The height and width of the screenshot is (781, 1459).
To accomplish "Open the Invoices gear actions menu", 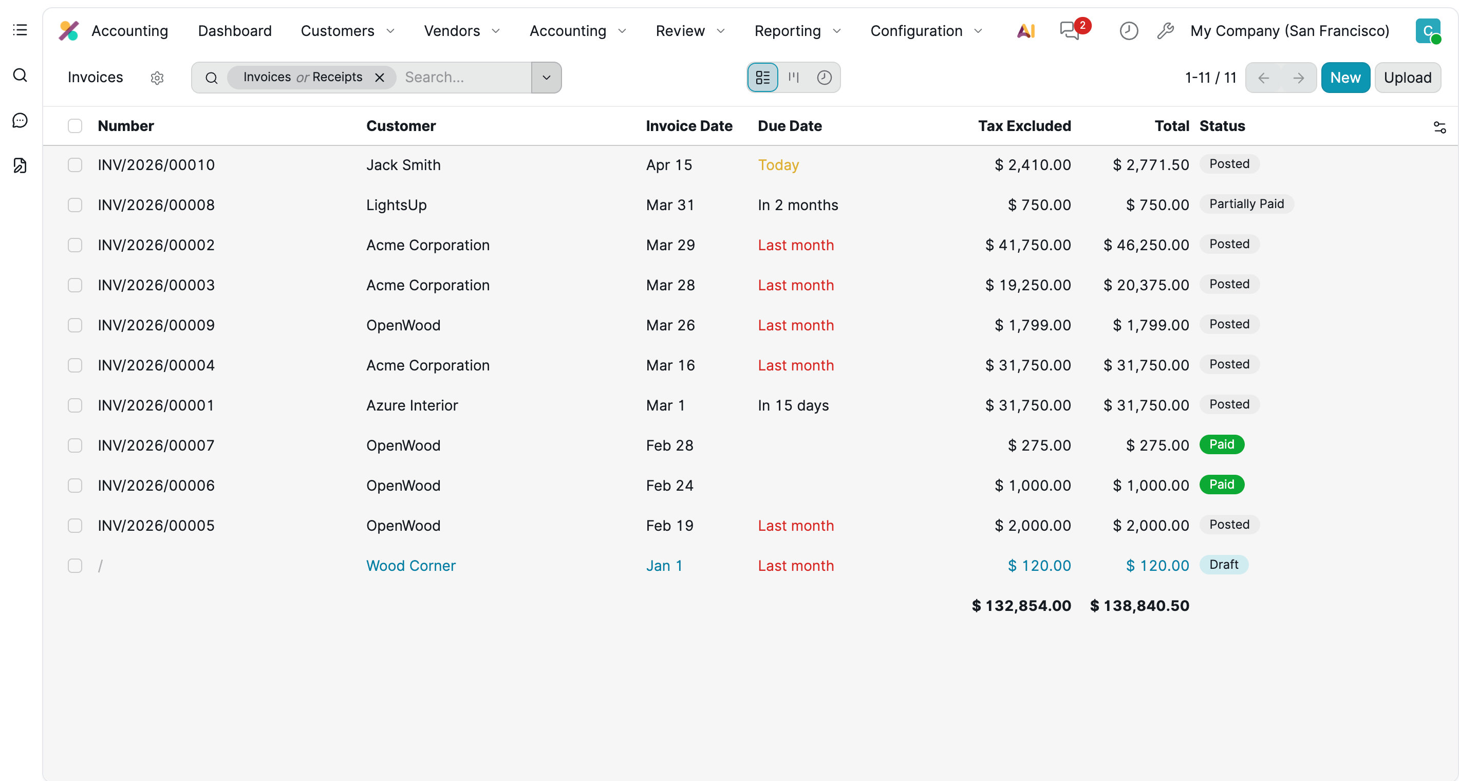I will pos(157,78).
